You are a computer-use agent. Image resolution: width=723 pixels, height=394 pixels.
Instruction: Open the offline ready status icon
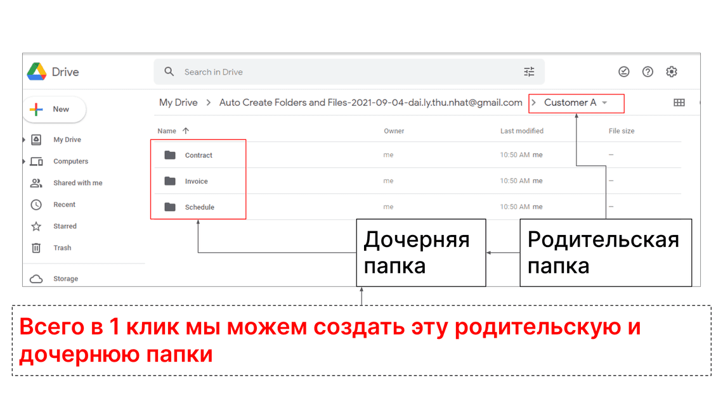tap(624, 72)
